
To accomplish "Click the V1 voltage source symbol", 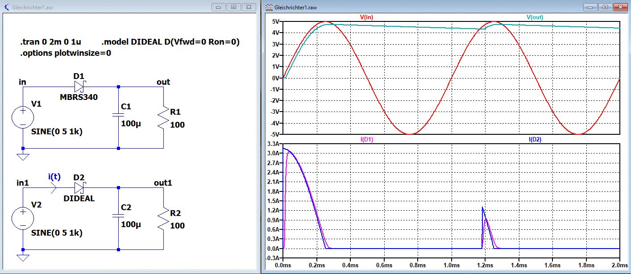I will (23, 119).
